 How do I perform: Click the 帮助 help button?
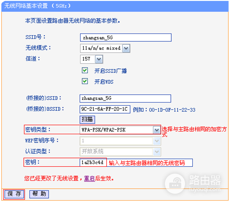tap(39, 194)
